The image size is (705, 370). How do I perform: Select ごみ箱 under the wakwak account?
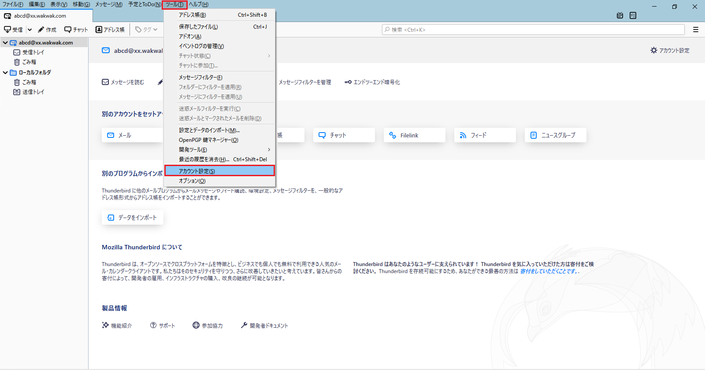coord(25,62)
